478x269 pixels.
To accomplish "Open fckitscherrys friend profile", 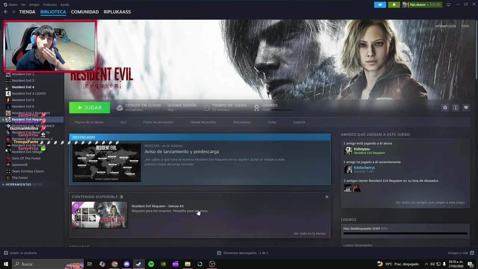I will (x=364, y=167).
